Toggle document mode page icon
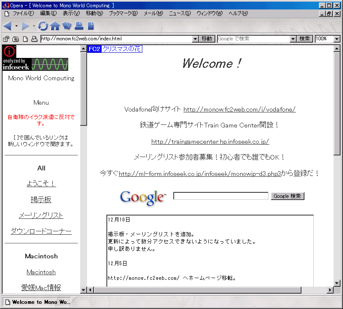The width and height of the screenshot is (343, 309). pyautogui.click(x=25, y=39)
